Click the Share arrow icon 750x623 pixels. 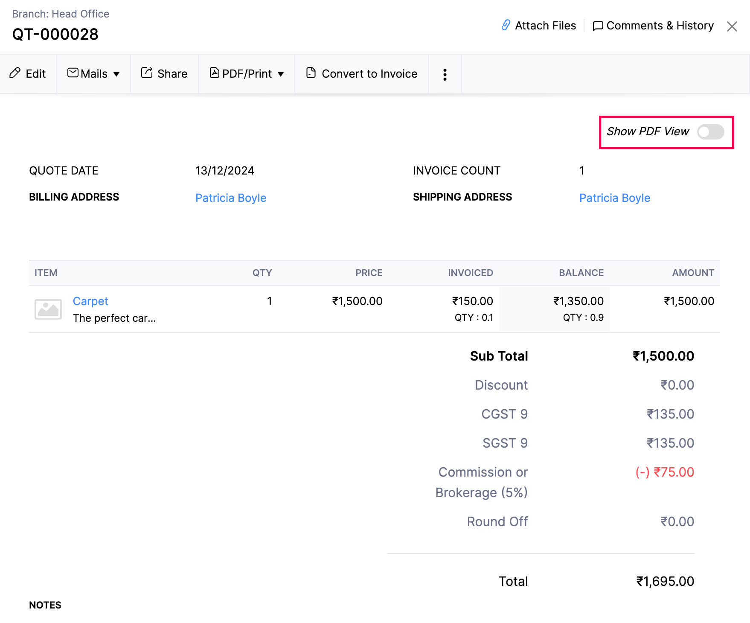147,73
